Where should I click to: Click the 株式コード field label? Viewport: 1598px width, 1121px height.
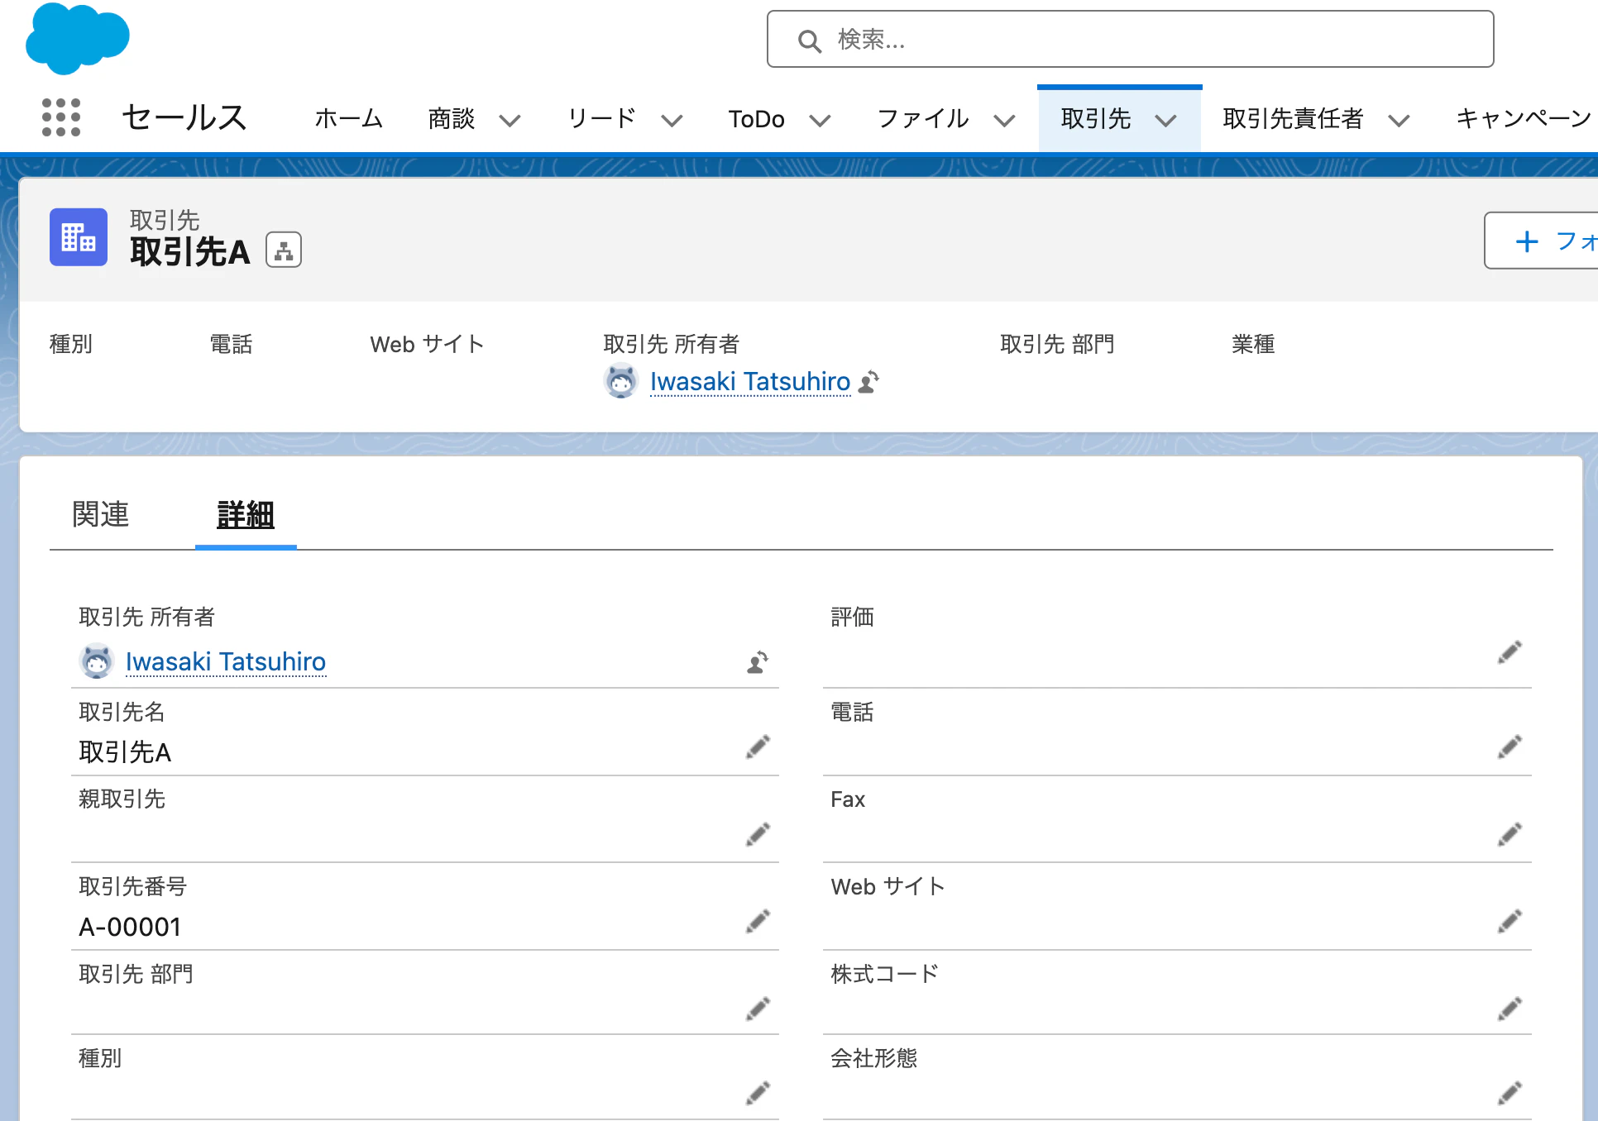coord(884,974)
